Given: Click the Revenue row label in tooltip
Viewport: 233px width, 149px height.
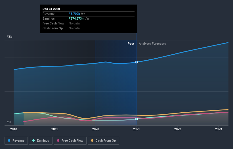Looking at the screenshot, I should [49, 14].
